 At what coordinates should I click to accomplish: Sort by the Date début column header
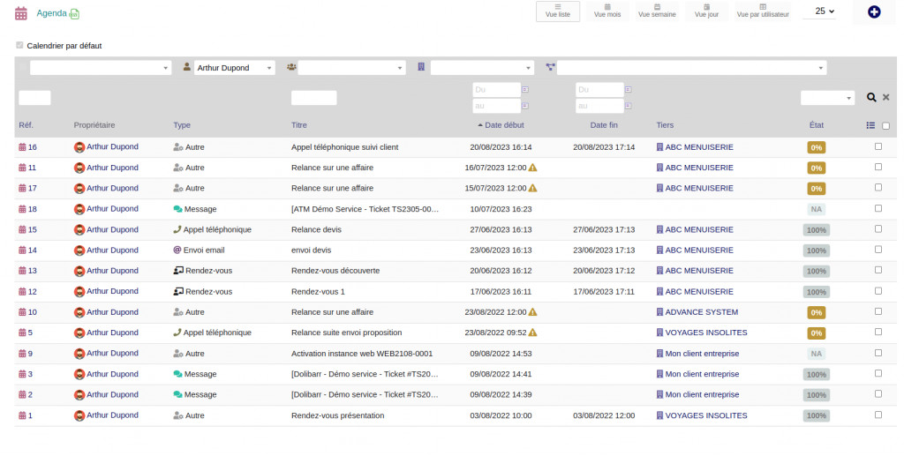click(504, 125)
